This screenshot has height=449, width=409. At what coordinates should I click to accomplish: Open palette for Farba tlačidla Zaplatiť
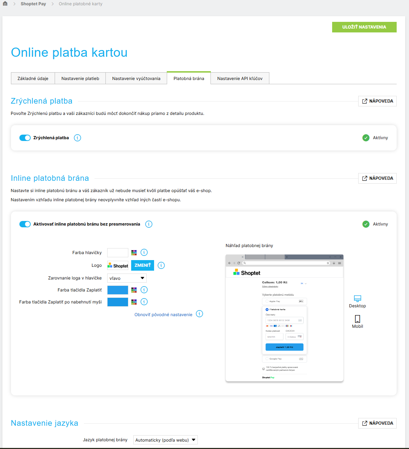(x=134, y=290)
